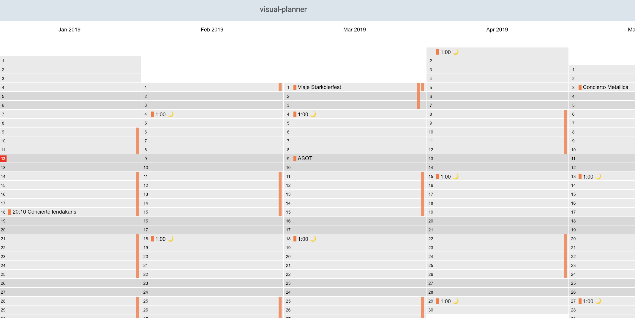635x318 pixels.
Task: Click the moon icon on April 29
Action: (x=456, y=301)
